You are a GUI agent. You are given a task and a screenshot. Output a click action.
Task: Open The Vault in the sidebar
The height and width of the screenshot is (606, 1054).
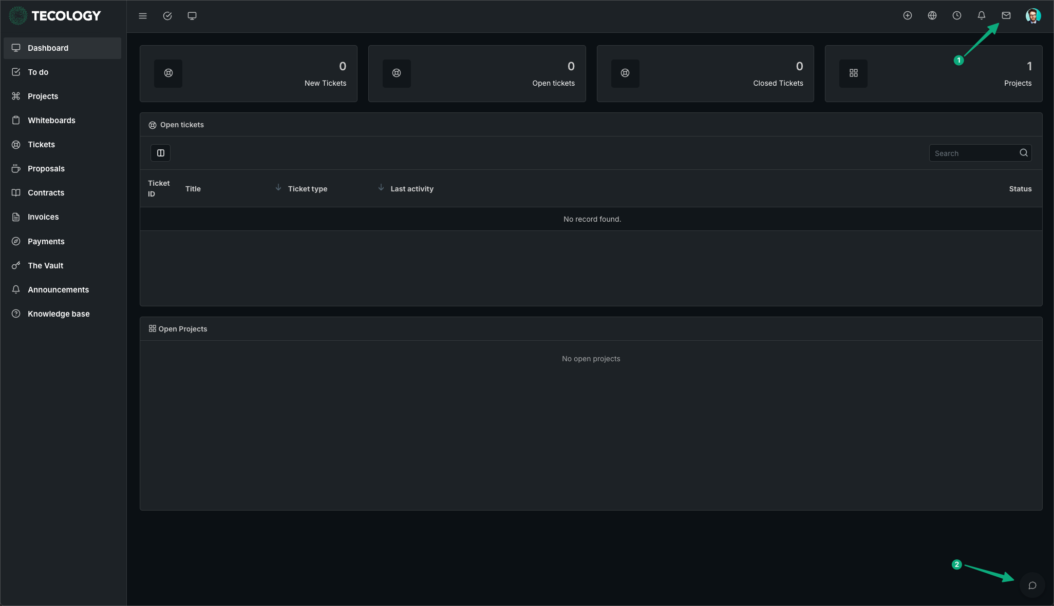pyautogui.click(x=45, y=266)
